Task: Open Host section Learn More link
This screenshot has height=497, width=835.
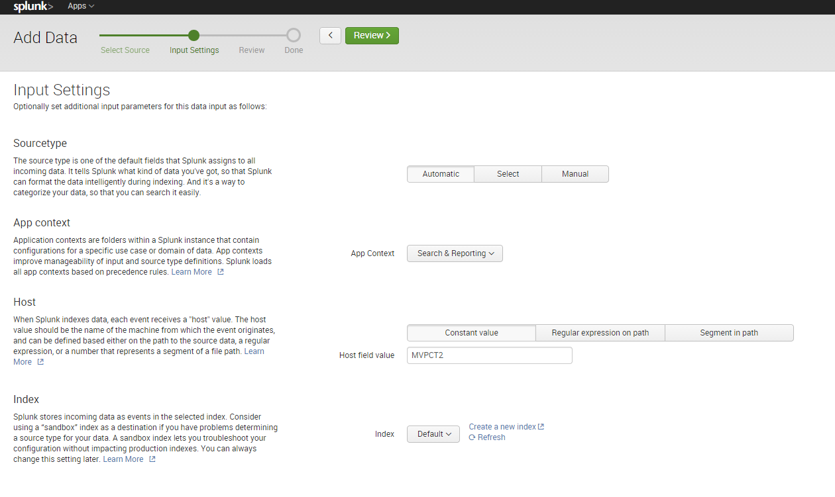Action: click(x=254, y=351)
